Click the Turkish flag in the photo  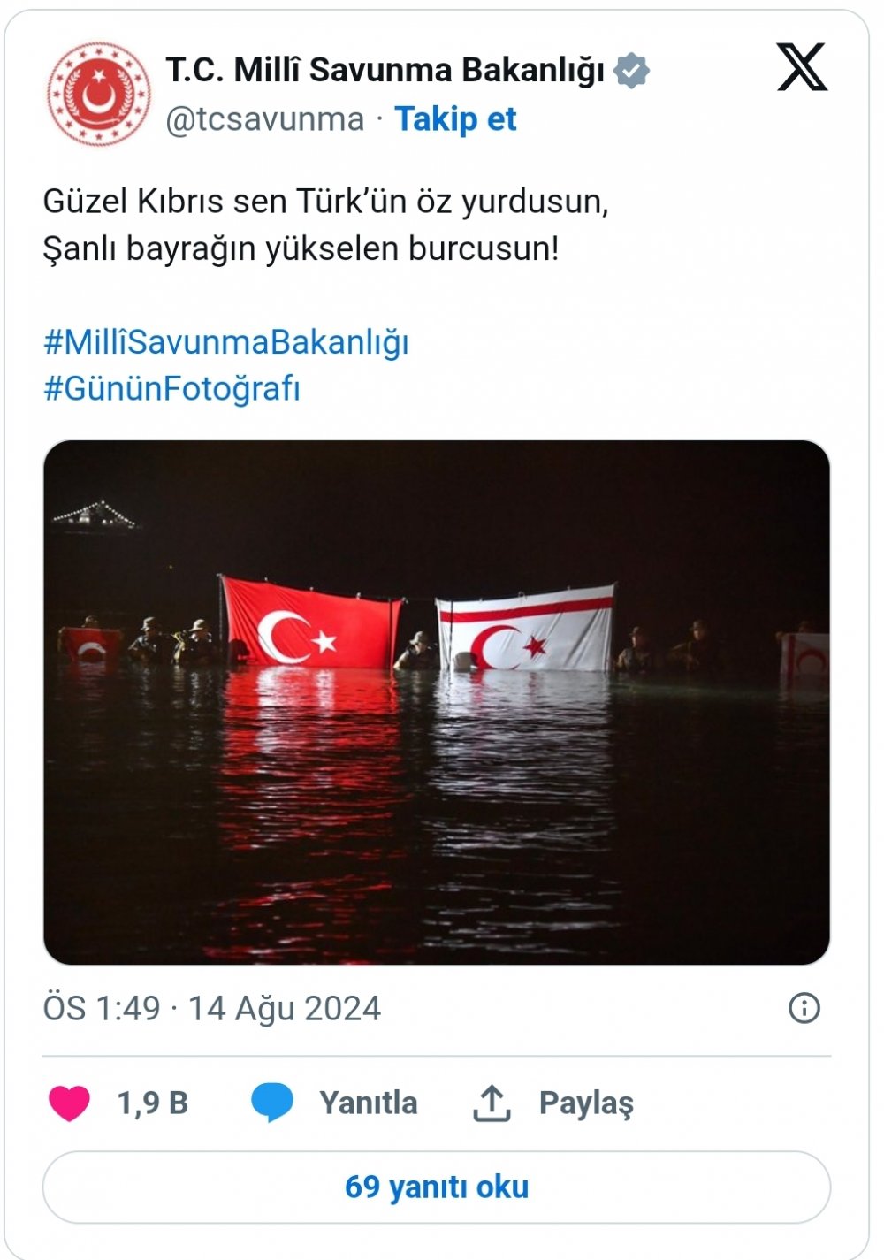tap(311, 622)
